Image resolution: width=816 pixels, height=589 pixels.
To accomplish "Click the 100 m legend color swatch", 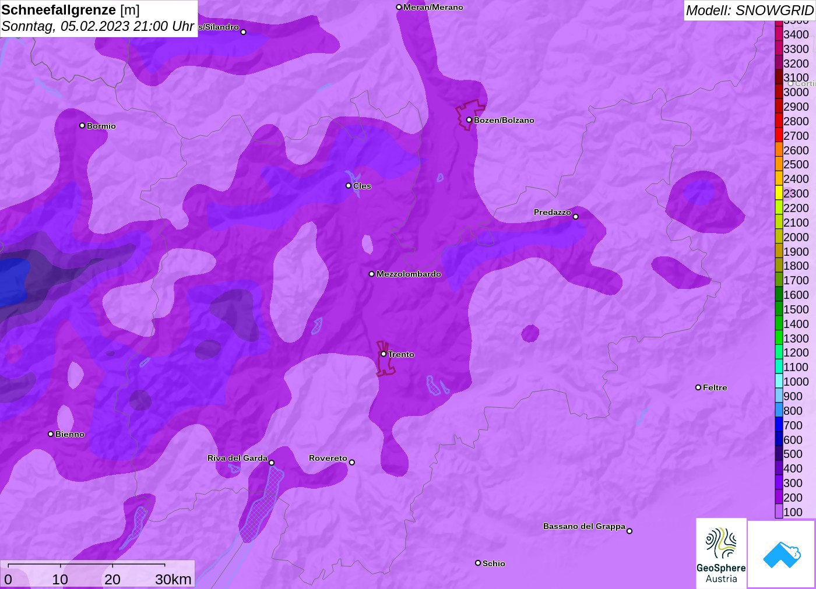I will [779, 512].
